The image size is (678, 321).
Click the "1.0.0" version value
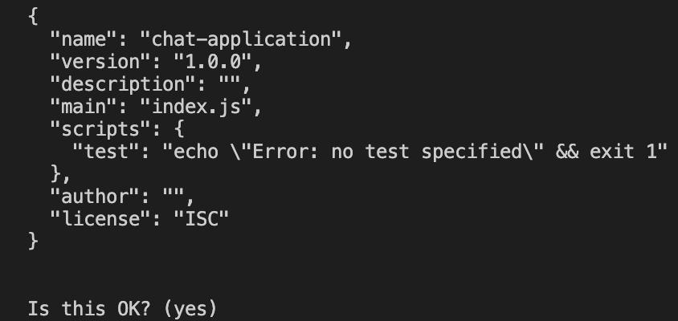(x=213, y=63)
